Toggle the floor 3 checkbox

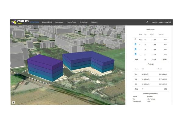pyautogui.click(x=135, y=54)
